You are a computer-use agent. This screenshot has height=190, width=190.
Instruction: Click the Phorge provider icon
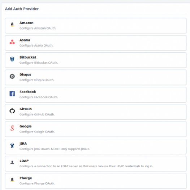click(x=12, y=180)
